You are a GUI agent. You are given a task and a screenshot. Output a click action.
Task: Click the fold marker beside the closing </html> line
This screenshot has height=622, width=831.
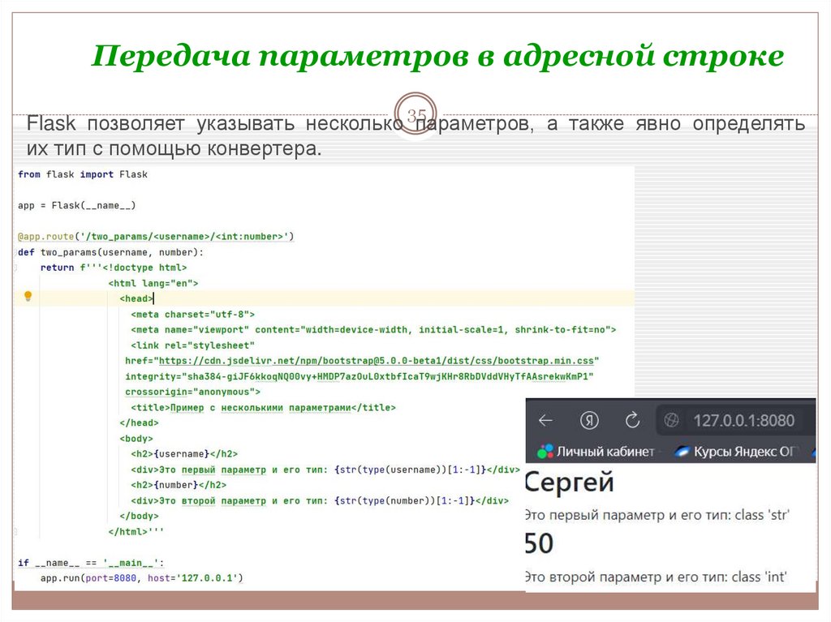tap(16, 531)
